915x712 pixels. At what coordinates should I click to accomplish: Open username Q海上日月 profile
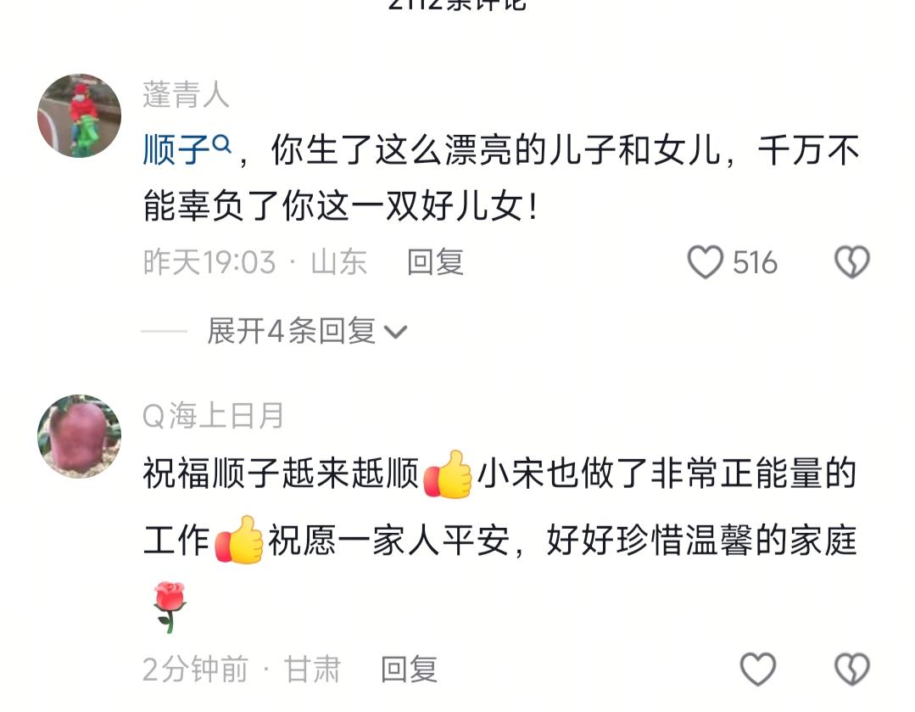[x=213, y=415]
